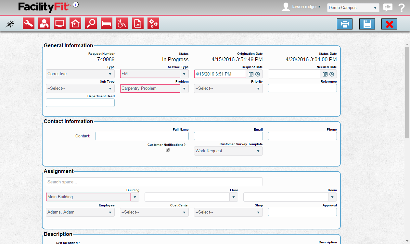Open the Priority dropdown
The height and width of the screenshot is (244, 410).
228,88
